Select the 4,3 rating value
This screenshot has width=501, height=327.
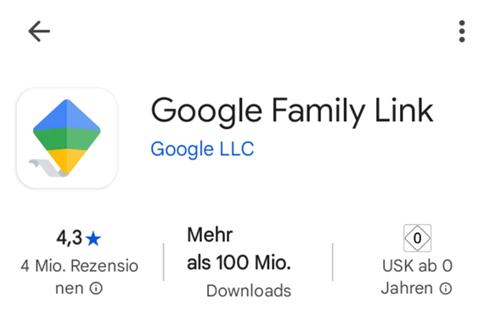pos(70,238)
